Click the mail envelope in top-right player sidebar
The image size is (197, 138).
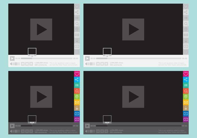186,35
